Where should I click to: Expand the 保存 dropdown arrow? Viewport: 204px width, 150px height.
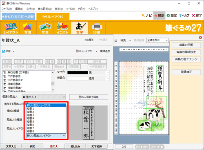[x=13, y=51]
